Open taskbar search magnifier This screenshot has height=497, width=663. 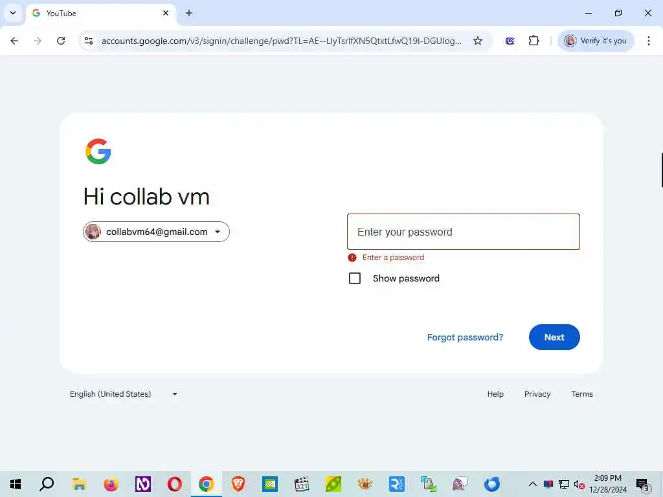click(x=47, y=484)
